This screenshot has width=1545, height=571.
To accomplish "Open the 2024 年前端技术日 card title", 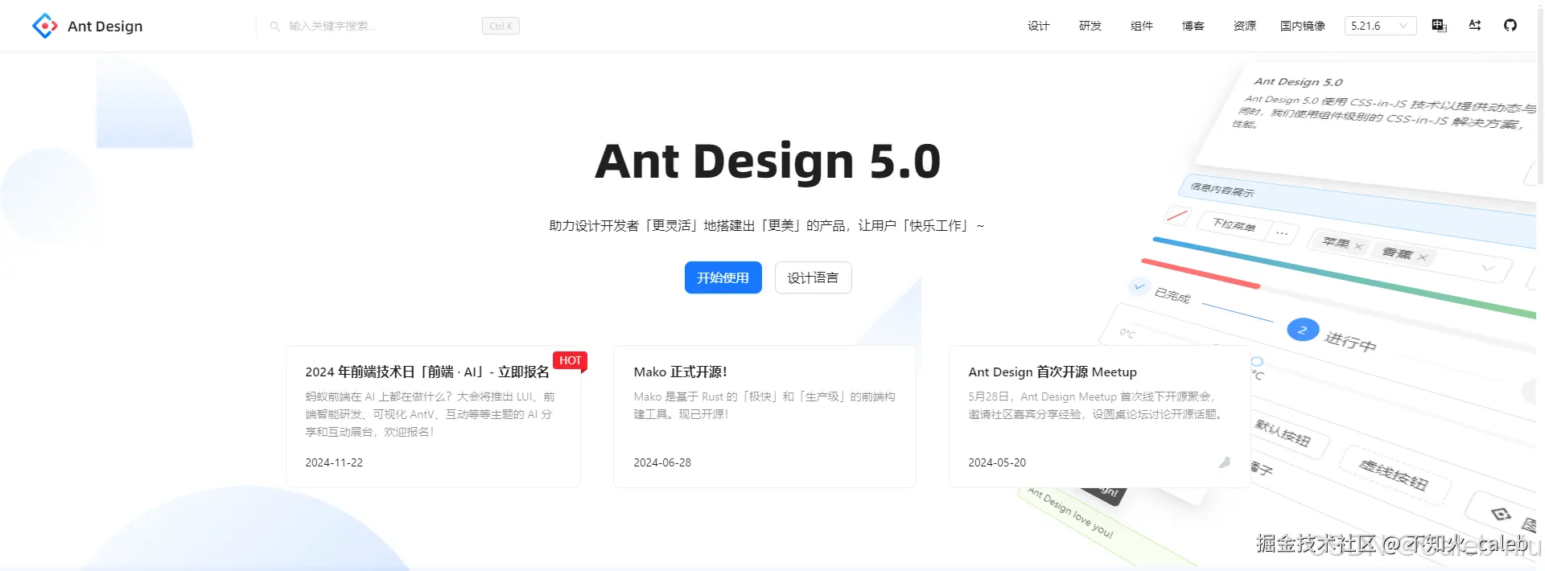I will (427, 372).
